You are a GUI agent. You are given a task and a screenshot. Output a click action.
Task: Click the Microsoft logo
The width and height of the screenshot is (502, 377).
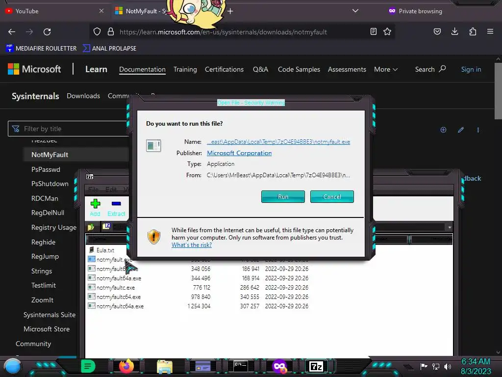coord(34,69)
